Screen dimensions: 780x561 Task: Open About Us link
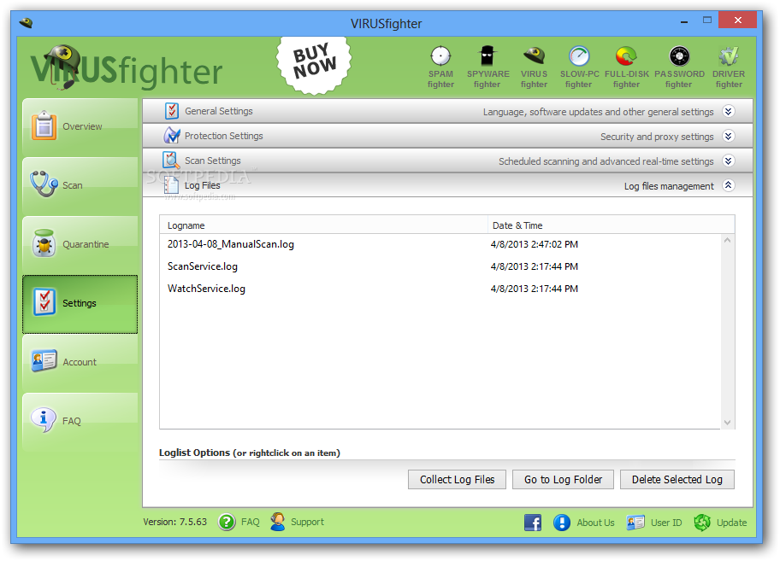(595, 523)
